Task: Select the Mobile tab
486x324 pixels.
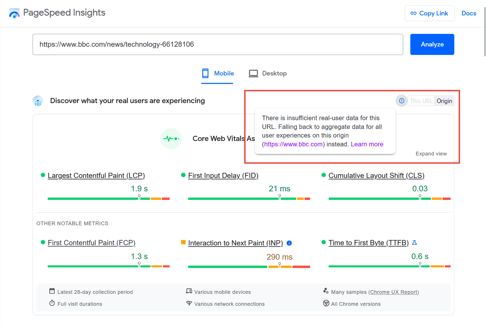Action: pyautogui.click(x=218, y=74)
